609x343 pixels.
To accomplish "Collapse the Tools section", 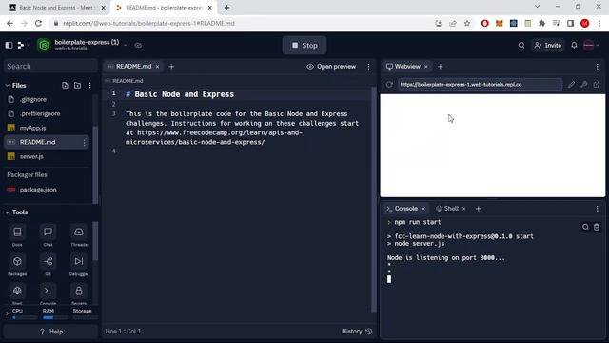I will [7, 212].
